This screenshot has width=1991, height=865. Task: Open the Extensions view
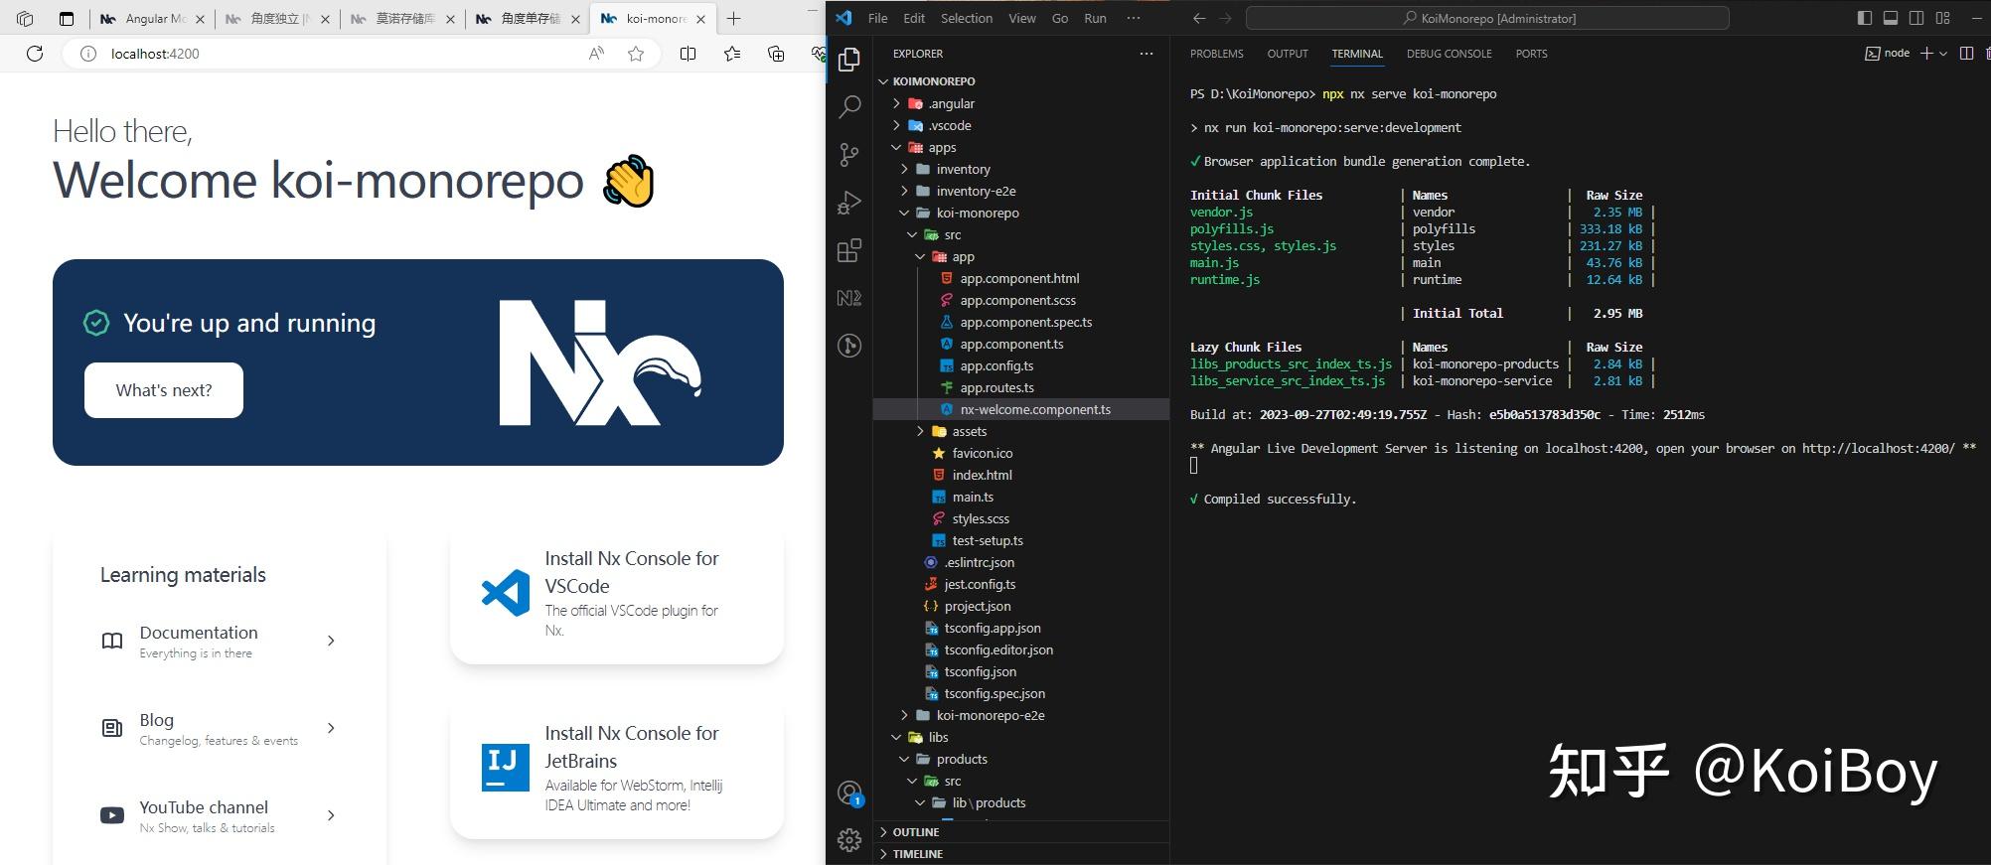coord(849,250)
